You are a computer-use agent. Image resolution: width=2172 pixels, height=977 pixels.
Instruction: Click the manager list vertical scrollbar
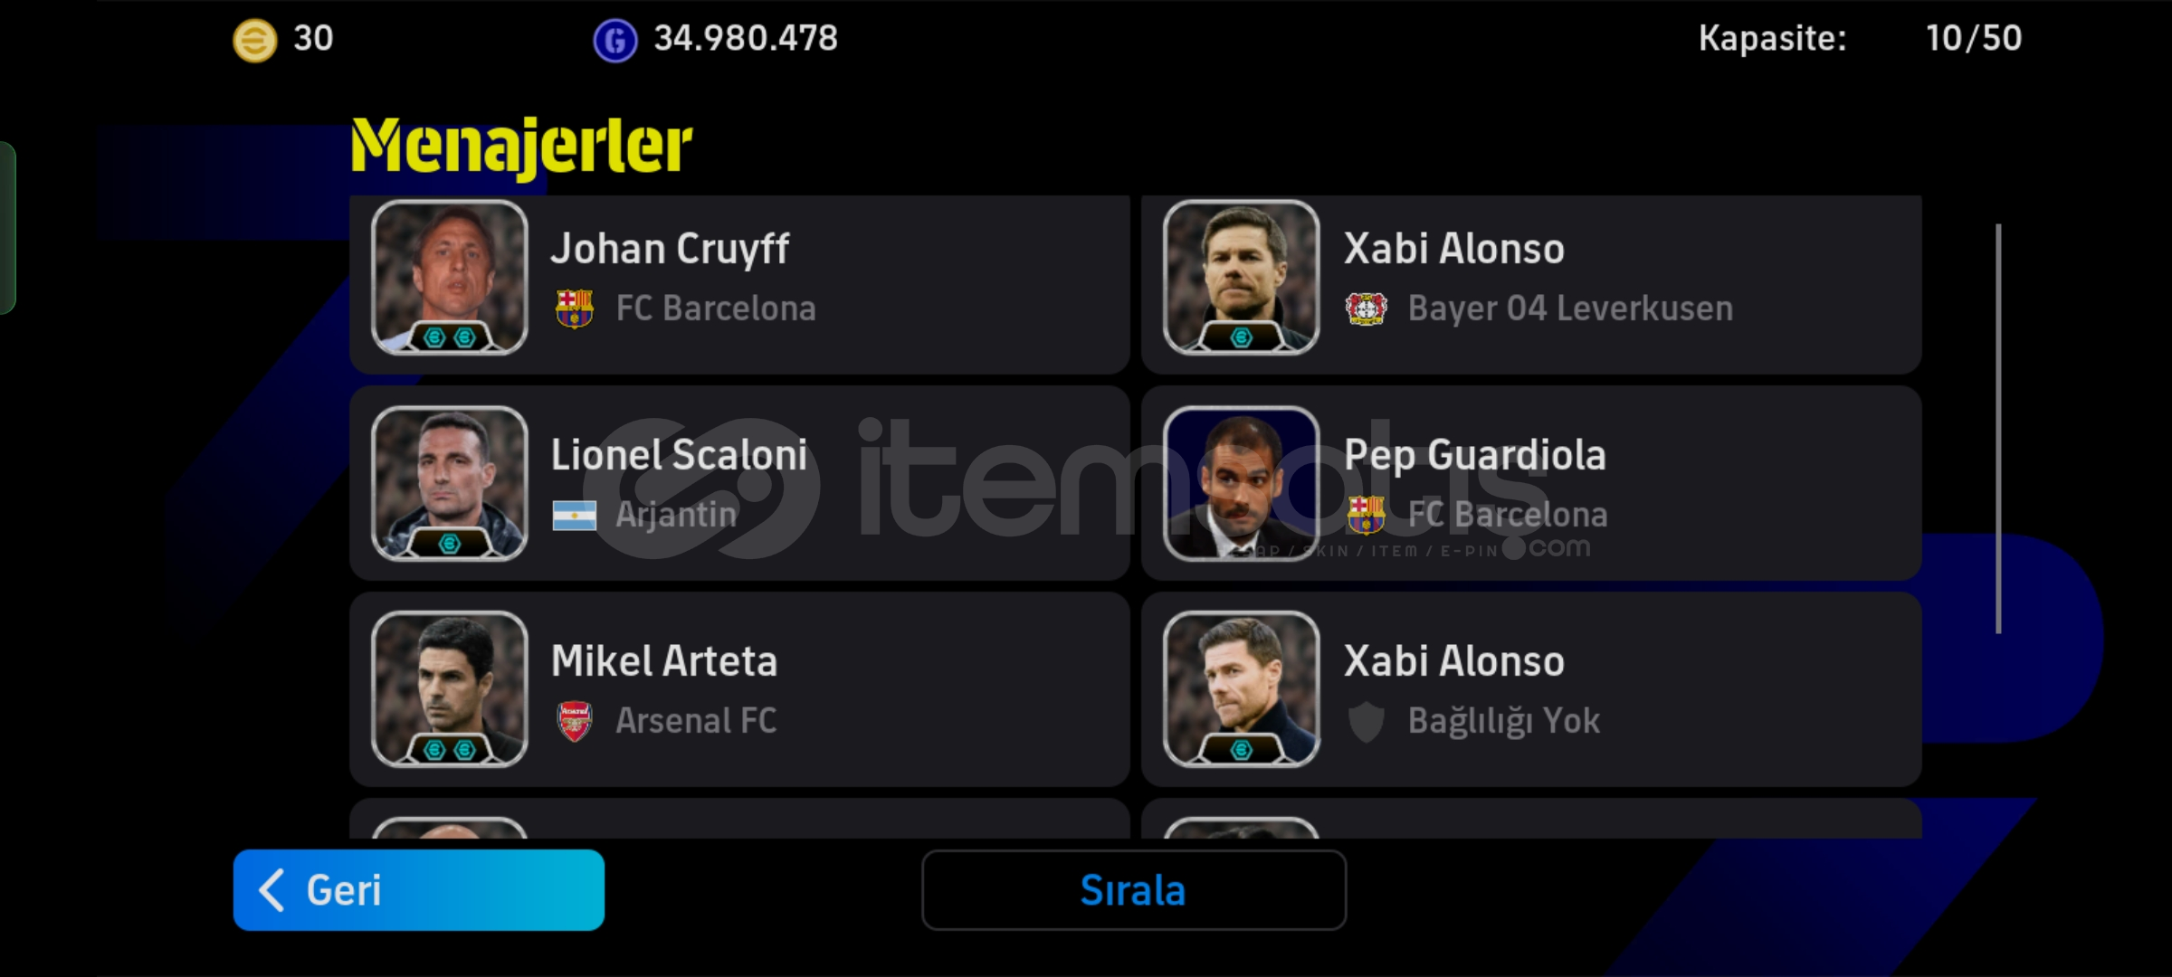1998,429
